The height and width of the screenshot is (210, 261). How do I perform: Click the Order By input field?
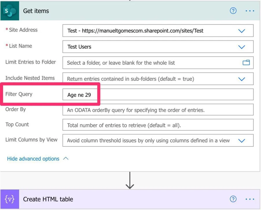(158, 110)
